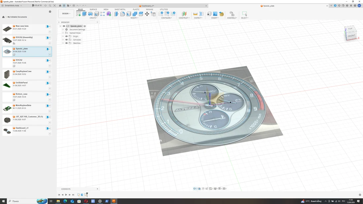Select the Create Sketch tool

pyautogui.click(x=79, y=14)
